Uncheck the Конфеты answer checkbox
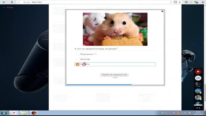 (78, 64)
